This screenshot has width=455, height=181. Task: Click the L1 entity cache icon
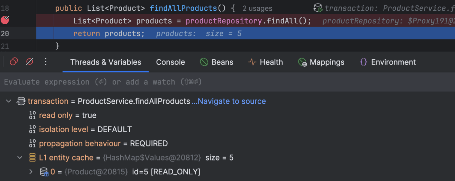(x=32, y=158)
